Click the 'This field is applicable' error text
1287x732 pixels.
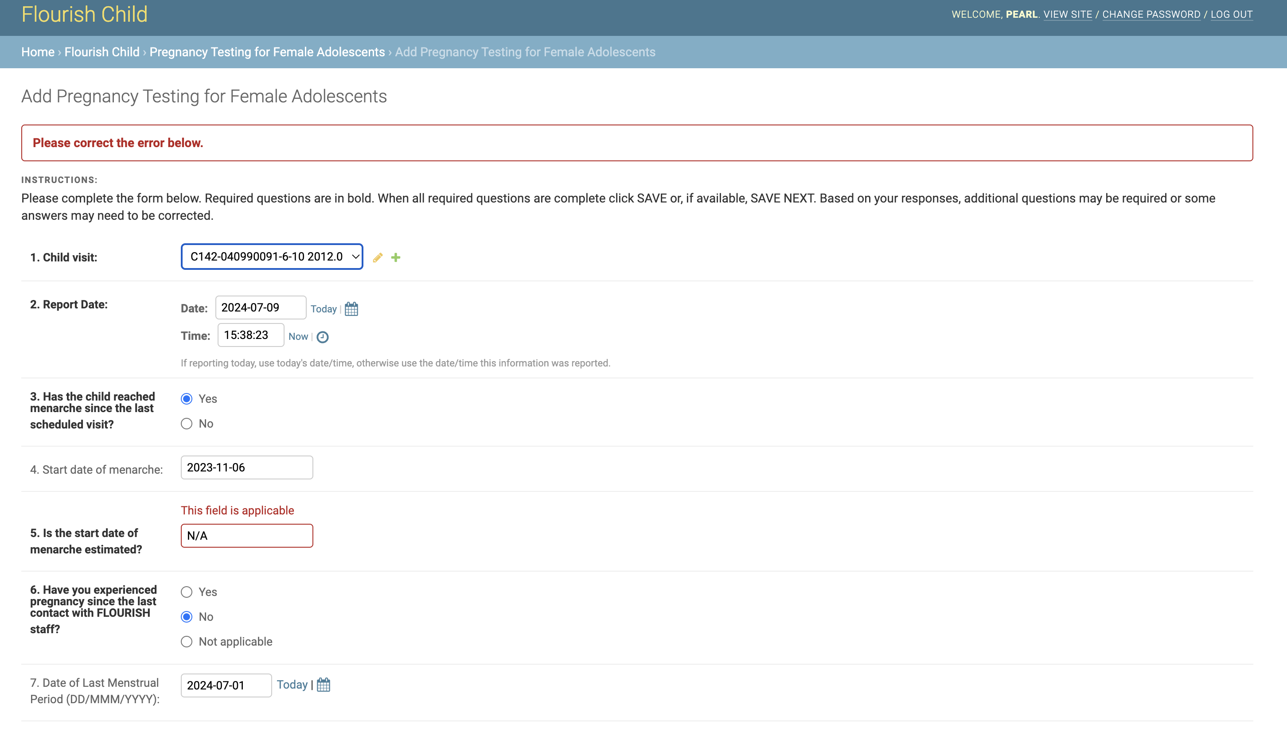(x=237, y=510)
